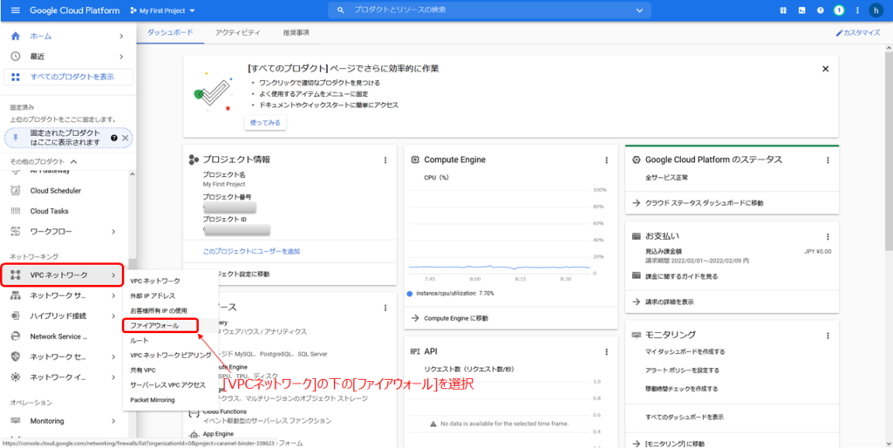The width and height of the screenshot is (893, 448).
Task: Click the hamburger navigation menu icon
Action: pos(14,10)
